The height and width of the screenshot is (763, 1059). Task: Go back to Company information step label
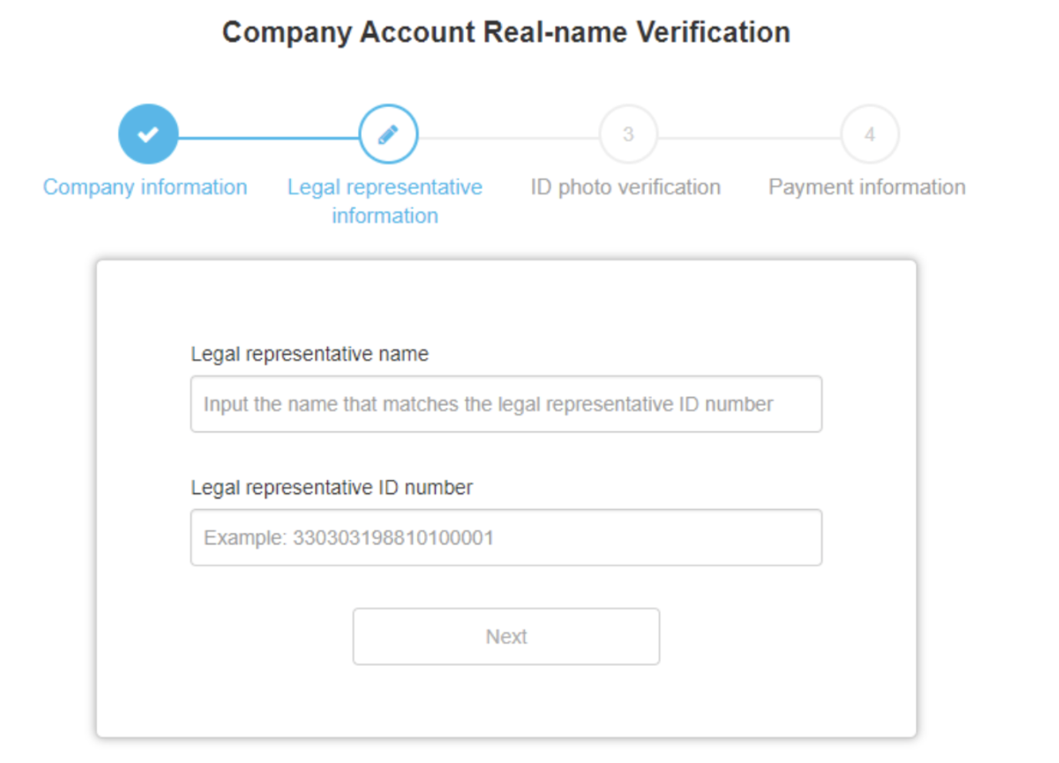coord(145,187)
